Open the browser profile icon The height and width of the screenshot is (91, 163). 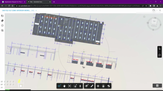pyautogui.click(x=157, y=6)
